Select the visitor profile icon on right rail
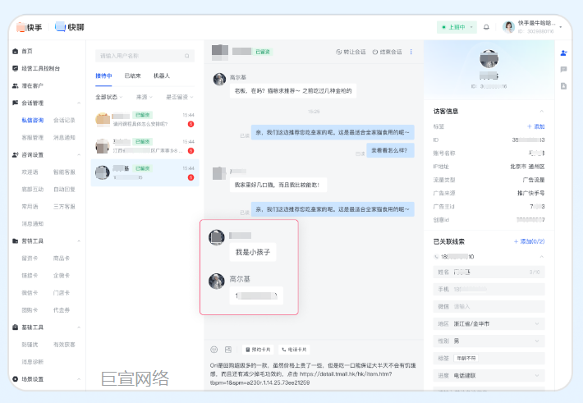The width and height of the screenshot is (583, 403). (563, 53)
